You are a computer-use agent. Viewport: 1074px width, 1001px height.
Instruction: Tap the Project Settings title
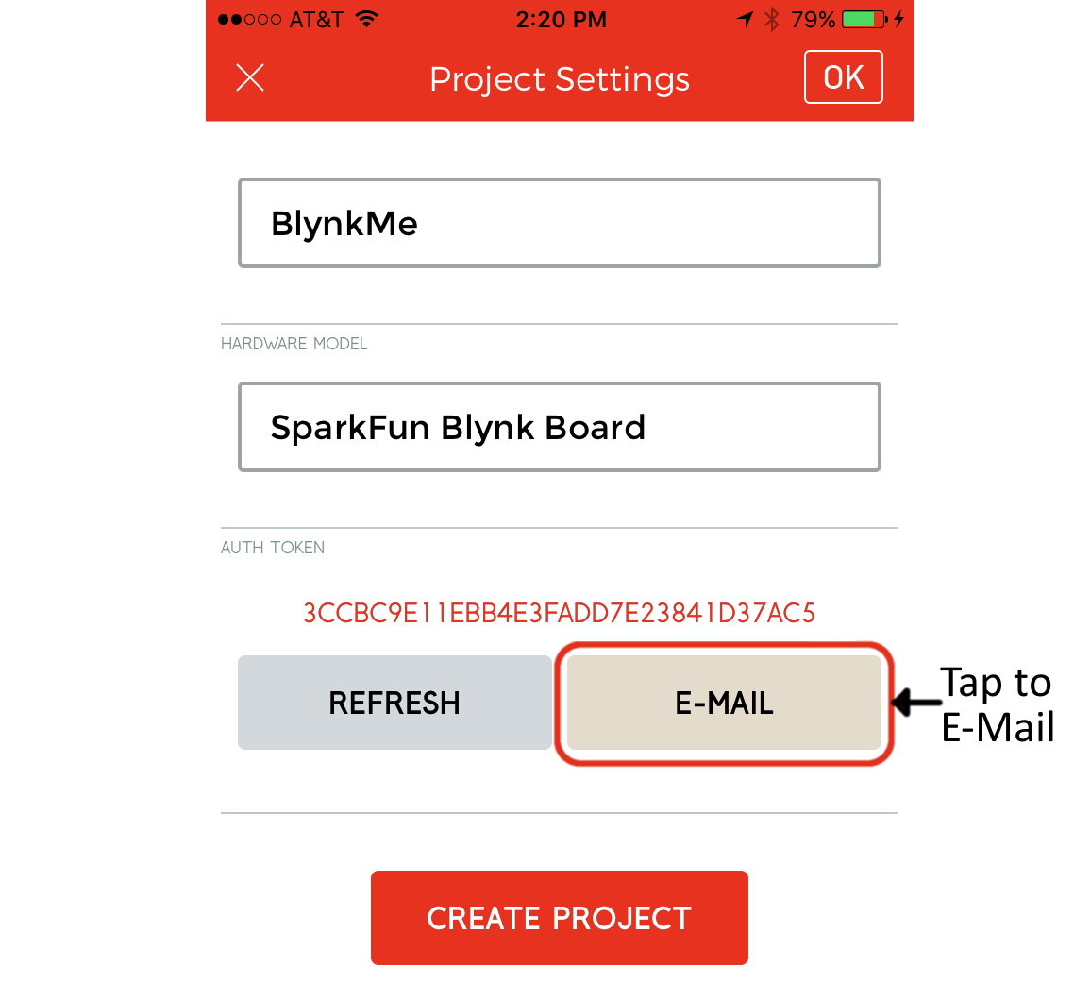coord(559,79)
